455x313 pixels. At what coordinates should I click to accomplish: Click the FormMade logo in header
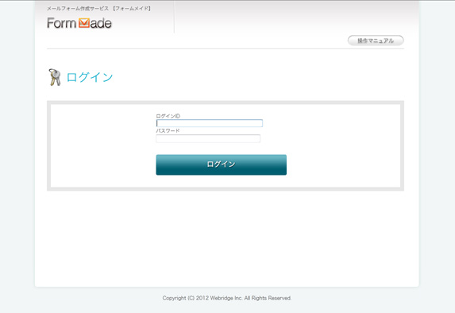point(79,23)
